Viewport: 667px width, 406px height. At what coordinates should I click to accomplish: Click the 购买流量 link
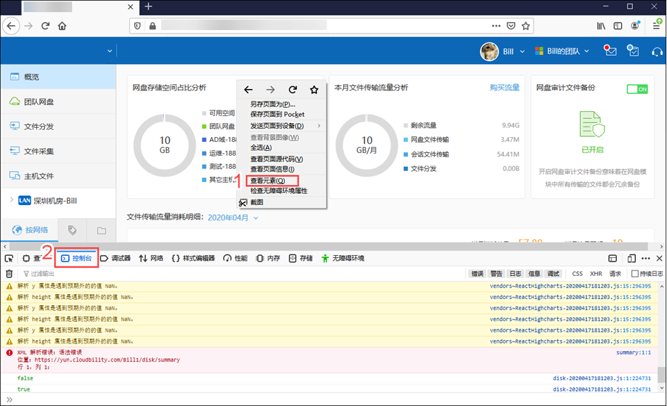504,88
